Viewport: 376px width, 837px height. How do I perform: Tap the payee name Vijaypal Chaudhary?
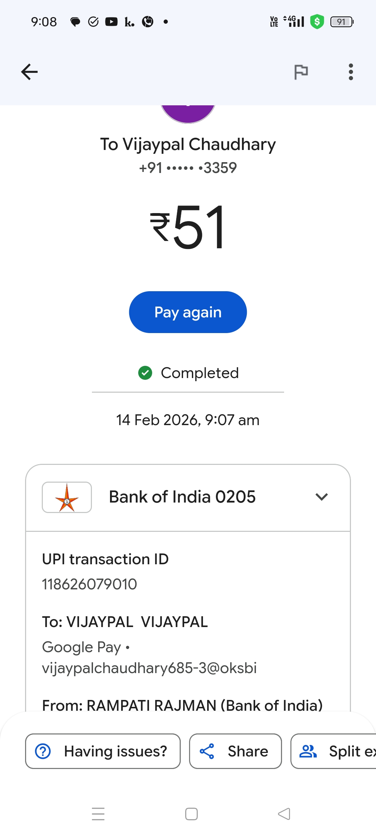pyautogui.click(x=188, y=144)
